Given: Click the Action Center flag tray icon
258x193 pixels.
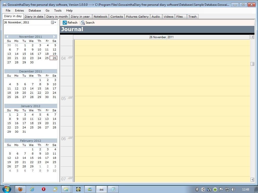Looking at the screenshot, I should click(x=221, y=189).
